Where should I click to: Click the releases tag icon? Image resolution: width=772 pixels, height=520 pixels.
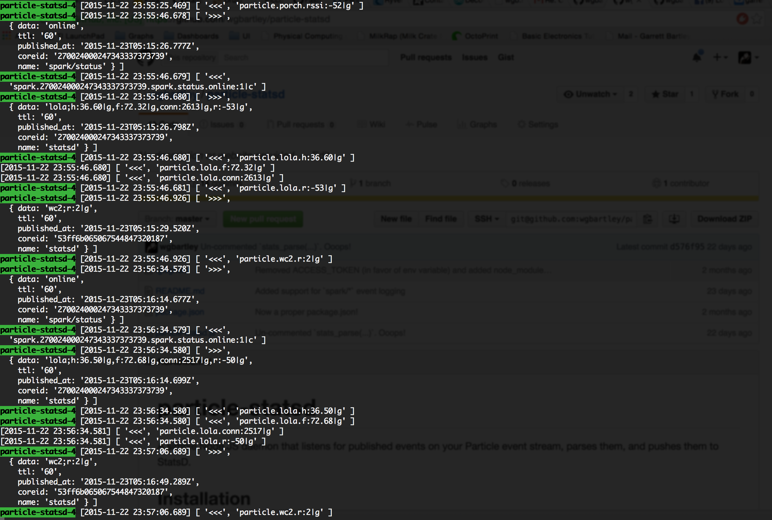[x=505, y=183]
